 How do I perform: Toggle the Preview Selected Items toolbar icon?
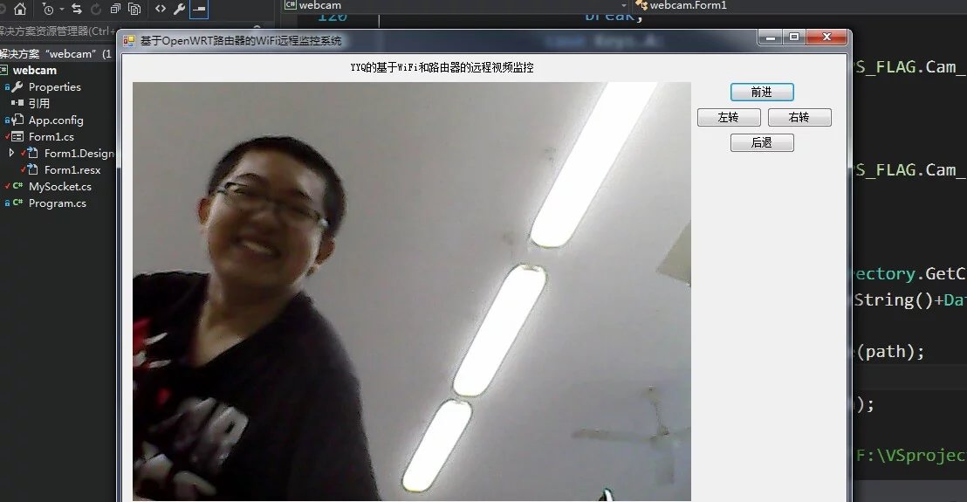tap(199, 10)
